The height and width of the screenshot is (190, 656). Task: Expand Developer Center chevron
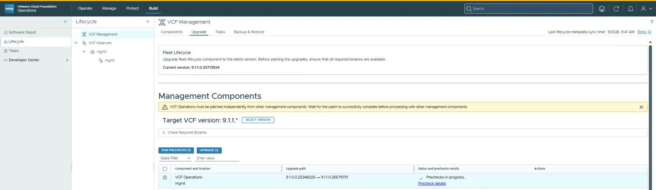67,60
